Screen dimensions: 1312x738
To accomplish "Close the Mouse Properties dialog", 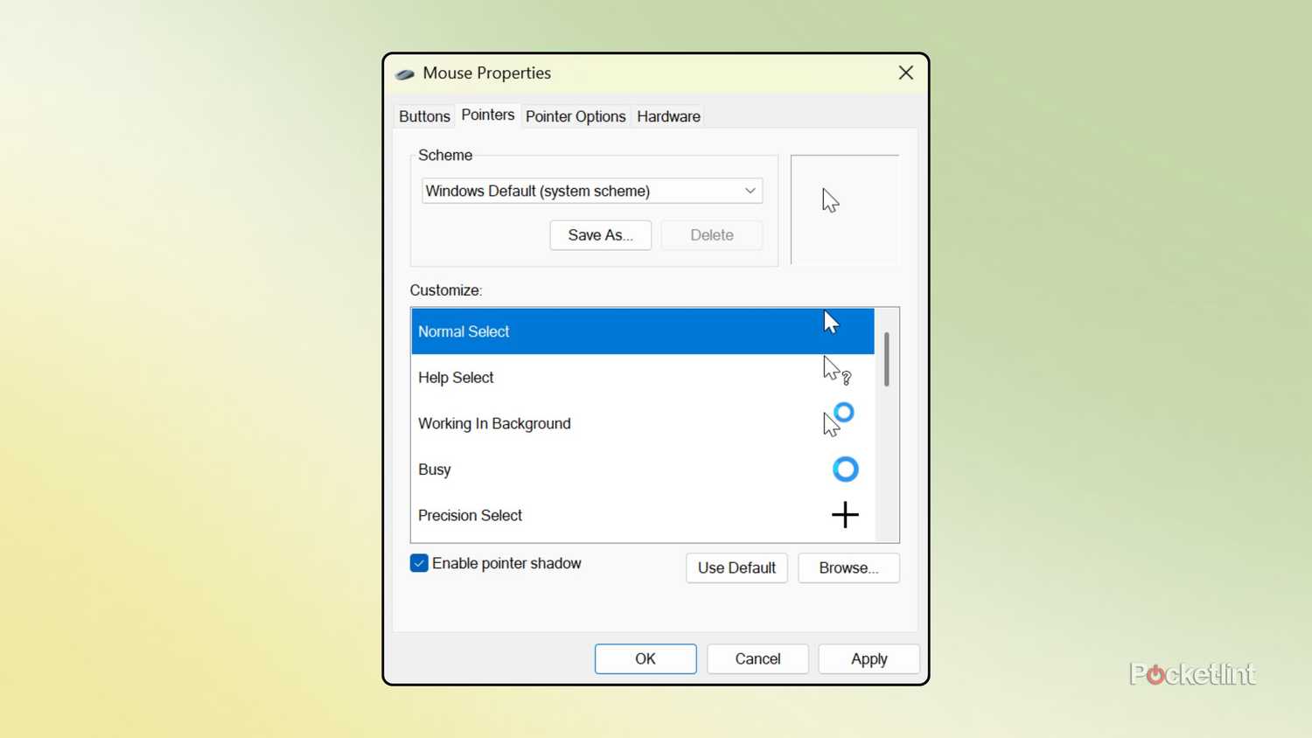I will click(906, 73).
